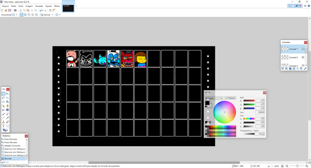Select the Color Picker eyedropper tool
The image size is (311, 168).
(7, 118)
